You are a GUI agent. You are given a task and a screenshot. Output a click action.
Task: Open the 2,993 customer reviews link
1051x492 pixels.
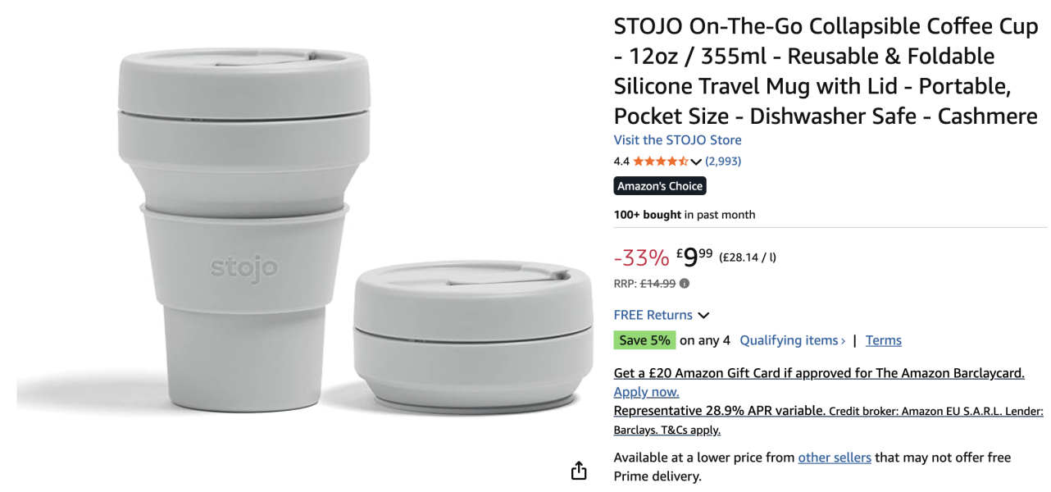[723, 162]
